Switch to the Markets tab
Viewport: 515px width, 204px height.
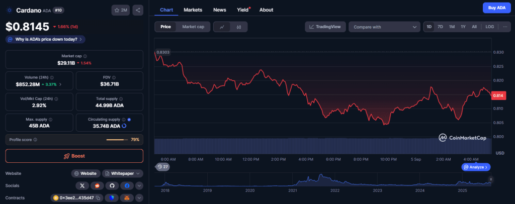[x=193, y=10]
